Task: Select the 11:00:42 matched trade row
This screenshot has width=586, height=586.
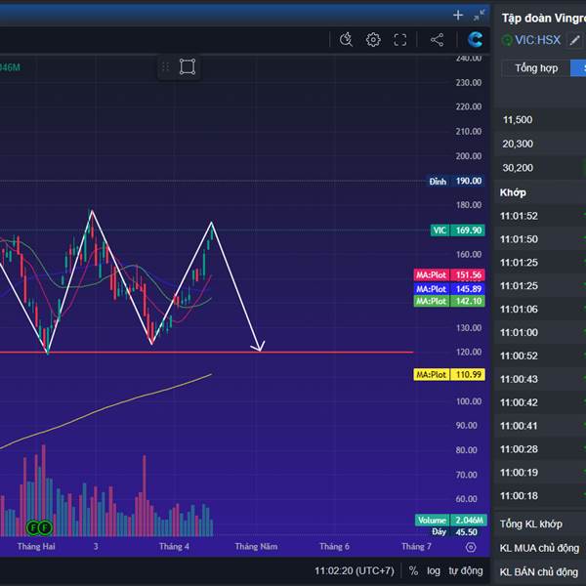Action: pos(540,402)
